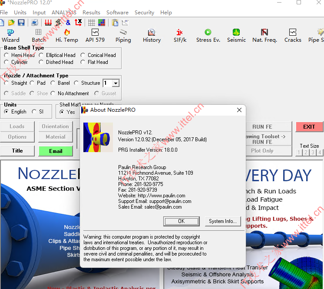Screen dimensions: 324x289
Task: Select Cylinder base shell type
Action: pos(16,62)
